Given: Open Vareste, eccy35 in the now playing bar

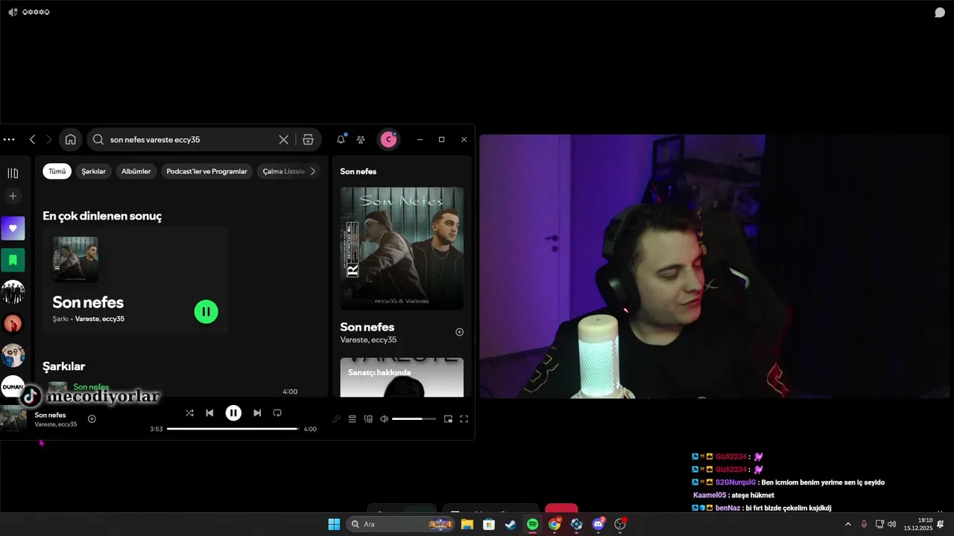Looking at the screenshot, I should [x=56, y=424].
